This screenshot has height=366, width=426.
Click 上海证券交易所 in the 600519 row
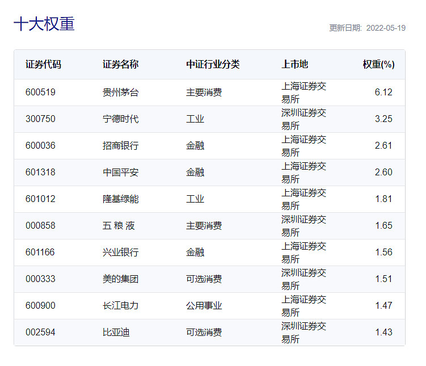click(x=303, y=92)
